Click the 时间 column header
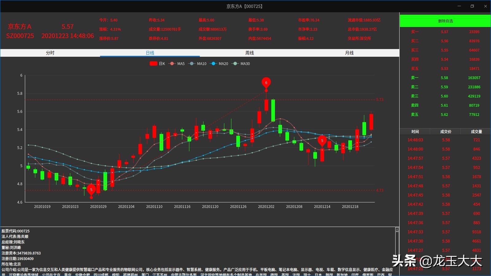The image size is (491, 276). pos(415,132)
